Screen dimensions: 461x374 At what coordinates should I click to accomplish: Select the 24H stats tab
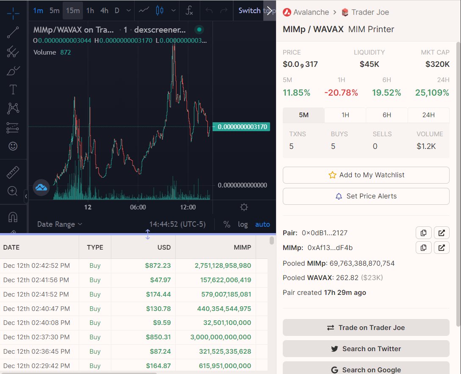428,115
